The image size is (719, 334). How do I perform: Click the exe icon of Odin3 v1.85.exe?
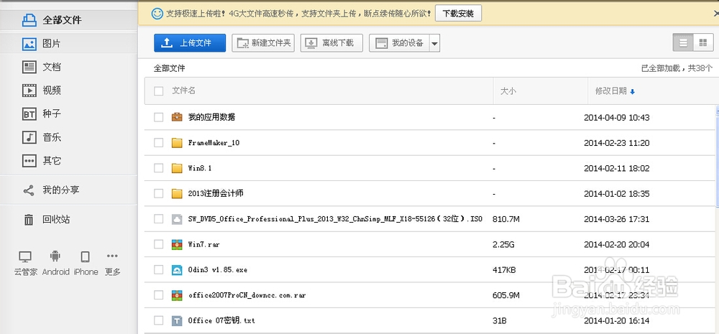point(177,270)
